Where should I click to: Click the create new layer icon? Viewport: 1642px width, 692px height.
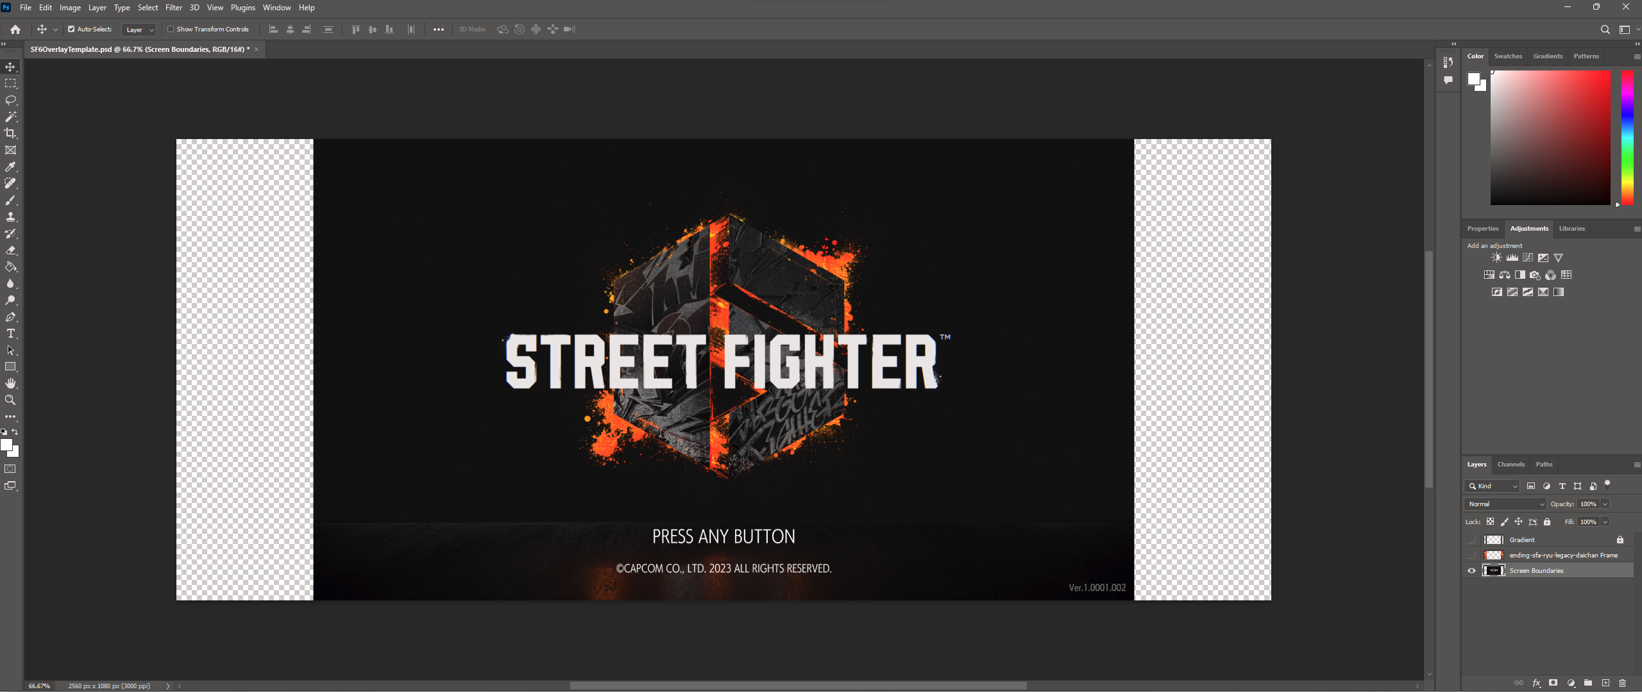[x=1605, y=683]
